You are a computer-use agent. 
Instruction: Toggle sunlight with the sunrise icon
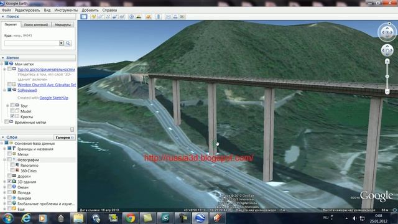pos(139,17)
